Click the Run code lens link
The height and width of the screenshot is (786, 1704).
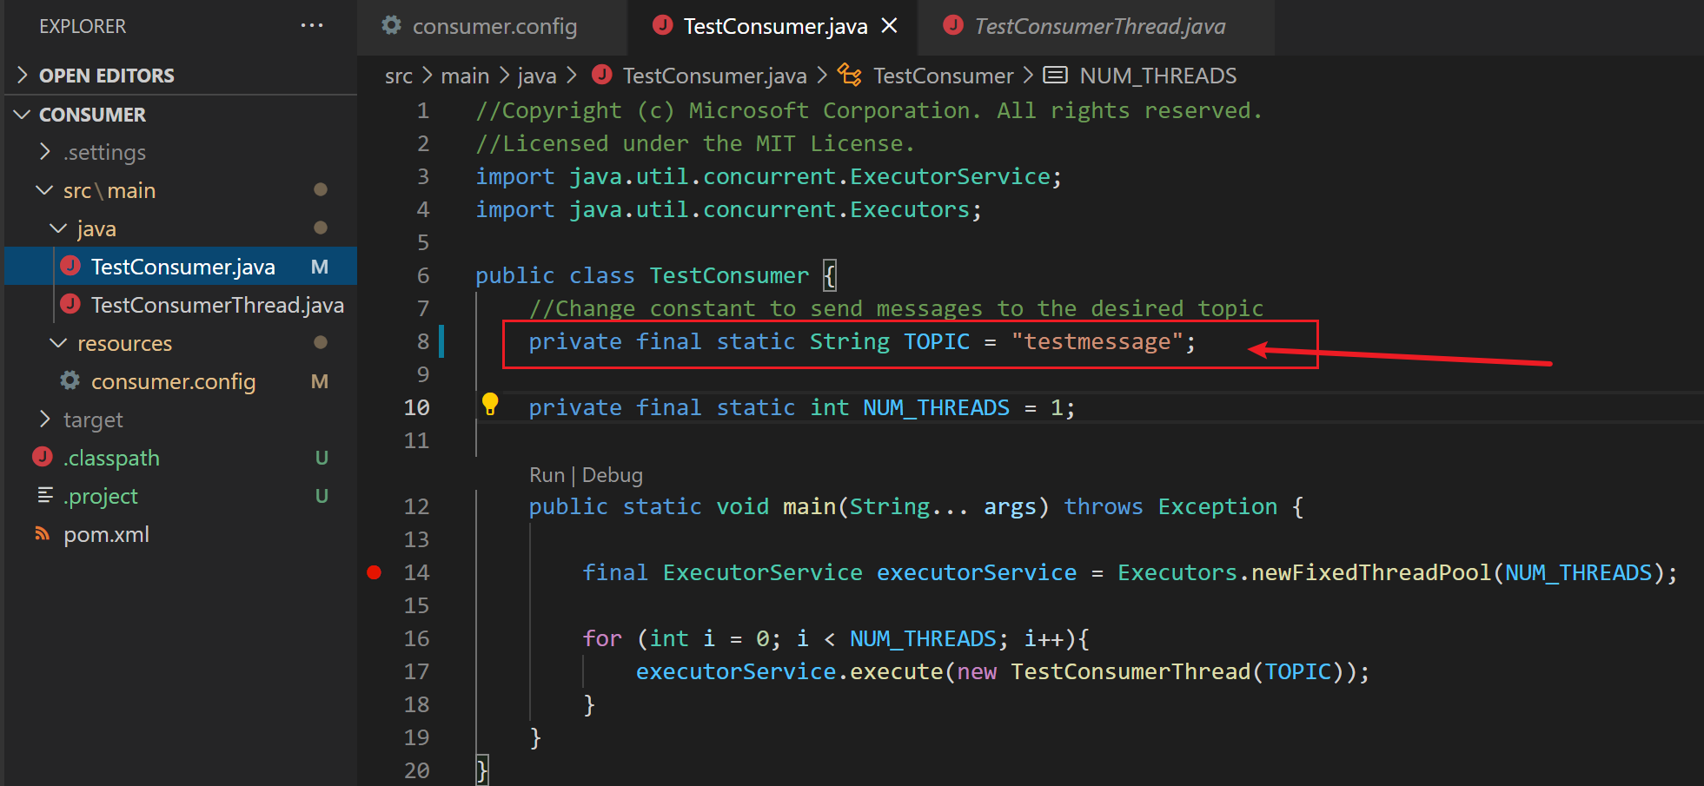[x=547, y=475]
